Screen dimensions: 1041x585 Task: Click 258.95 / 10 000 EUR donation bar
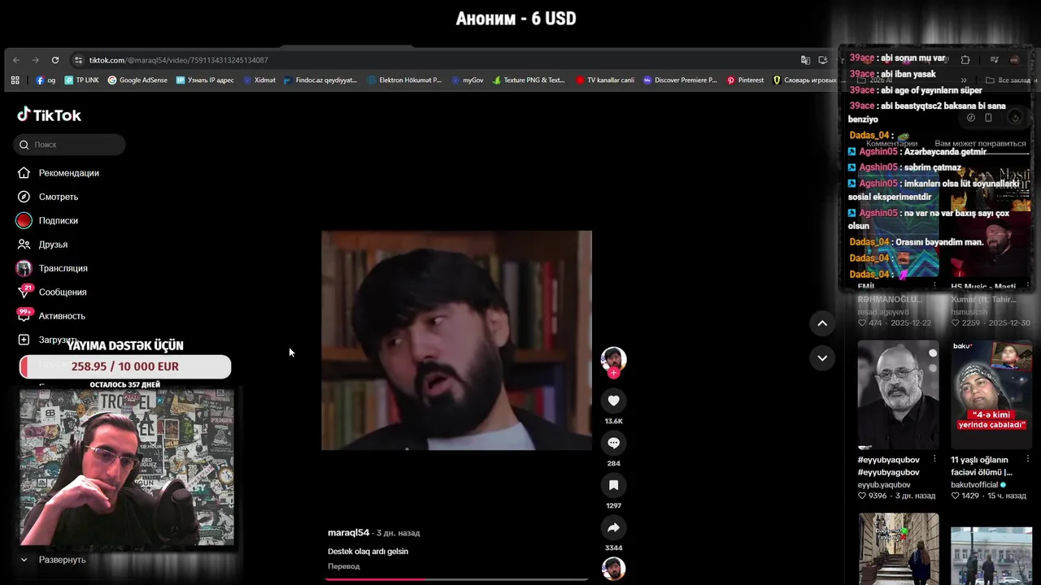click(x=125, y=366)
